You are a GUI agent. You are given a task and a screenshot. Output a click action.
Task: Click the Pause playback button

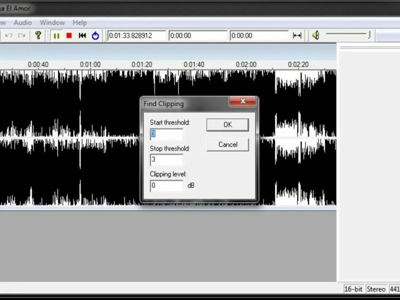tap(56, 35)
